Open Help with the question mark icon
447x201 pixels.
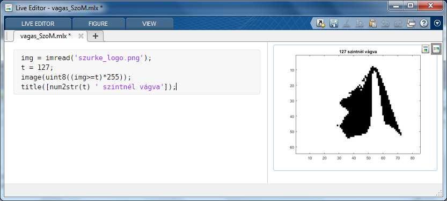[424, 24]
